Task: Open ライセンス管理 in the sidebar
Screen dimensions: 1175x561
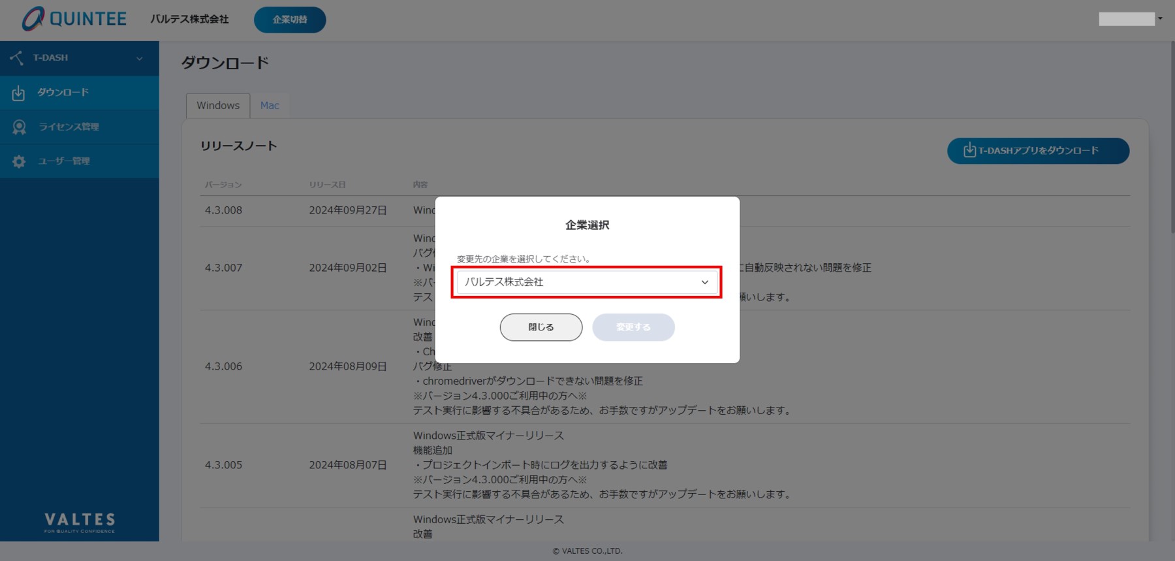Action: click(x=69, y=127)
